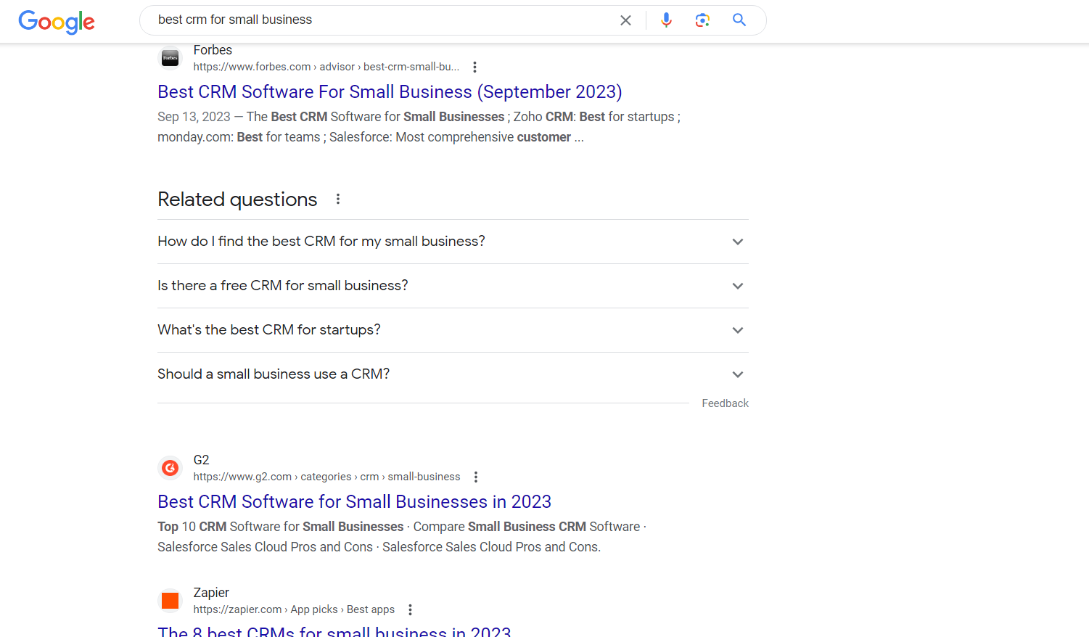Open more options for Zapier result
This screenshot has height=637, width=1089.
(x=410, y=609)
